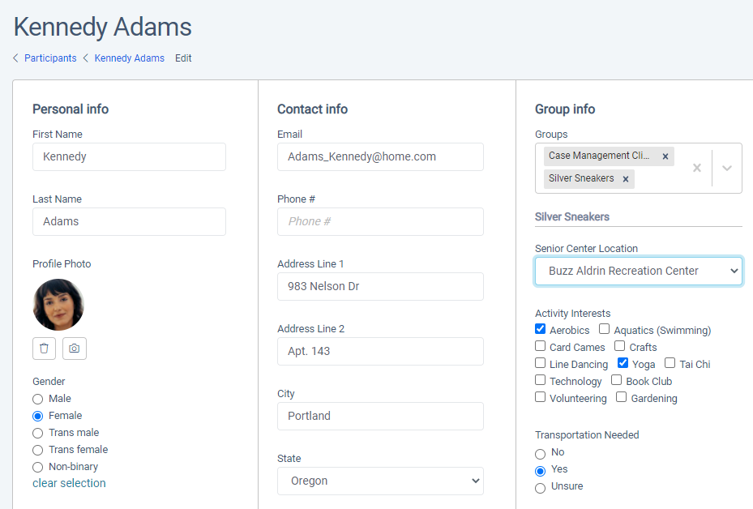Open the Senior Center Location dropdown

(x=639, y=271)
